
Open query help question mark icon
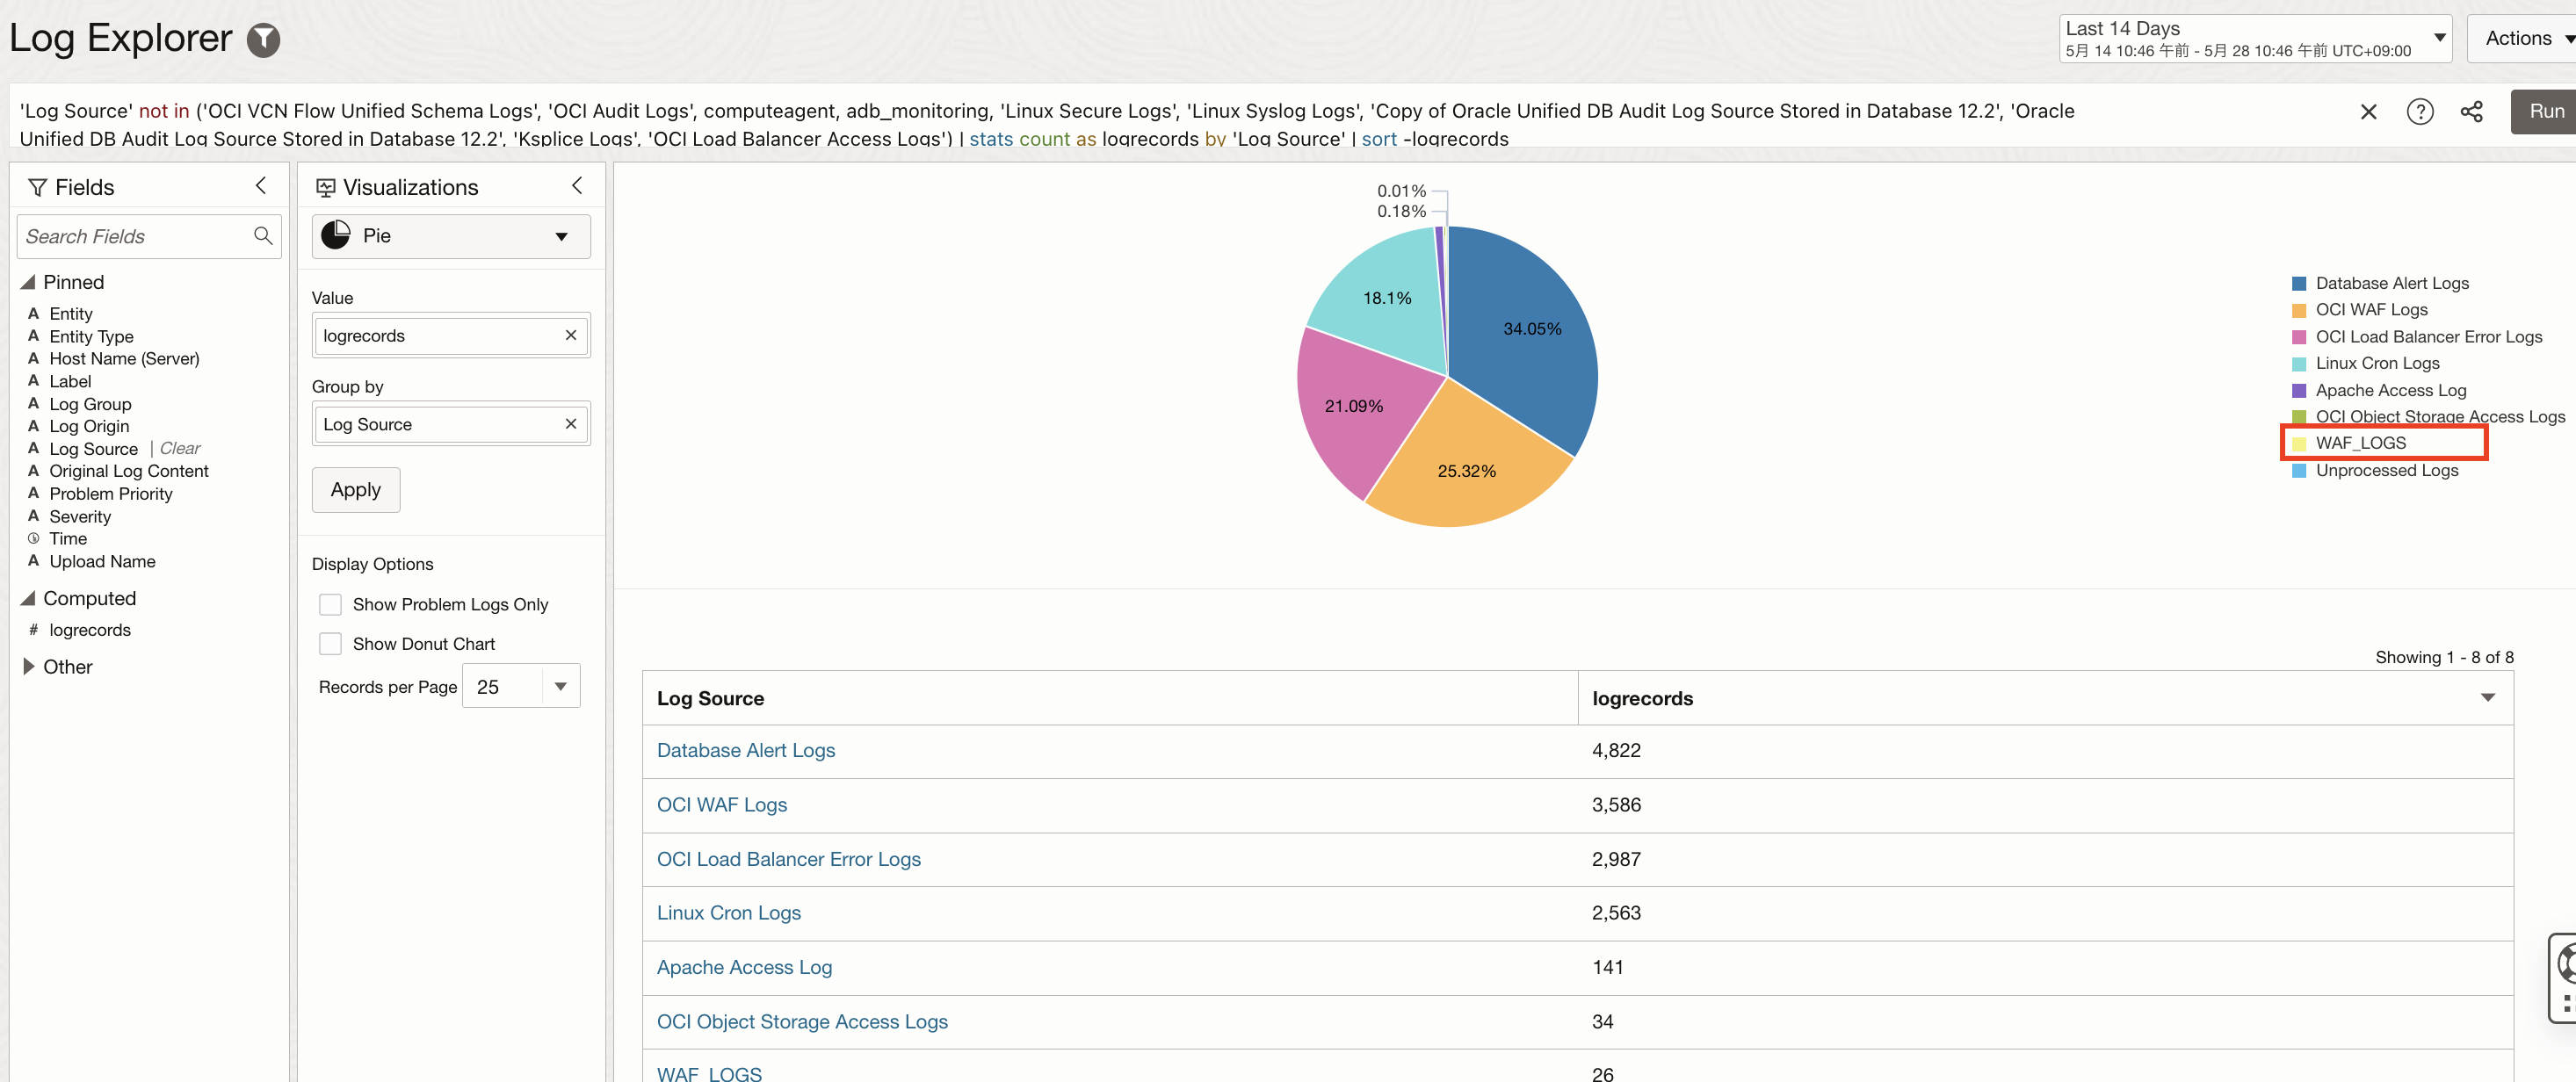[2419, 112]
